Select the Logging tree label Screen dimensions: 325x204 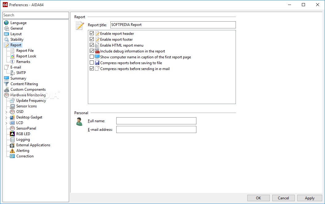[x=23, y=140]
